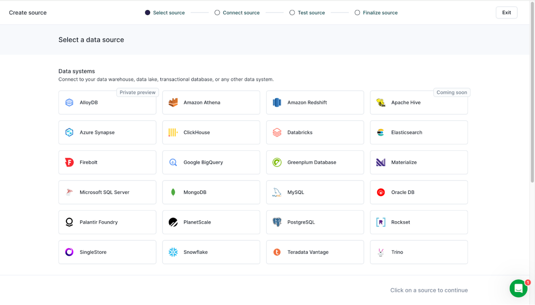Select the ClickHouse source card
The height and width of the screenshot is (305, 535).
point(211,132)
